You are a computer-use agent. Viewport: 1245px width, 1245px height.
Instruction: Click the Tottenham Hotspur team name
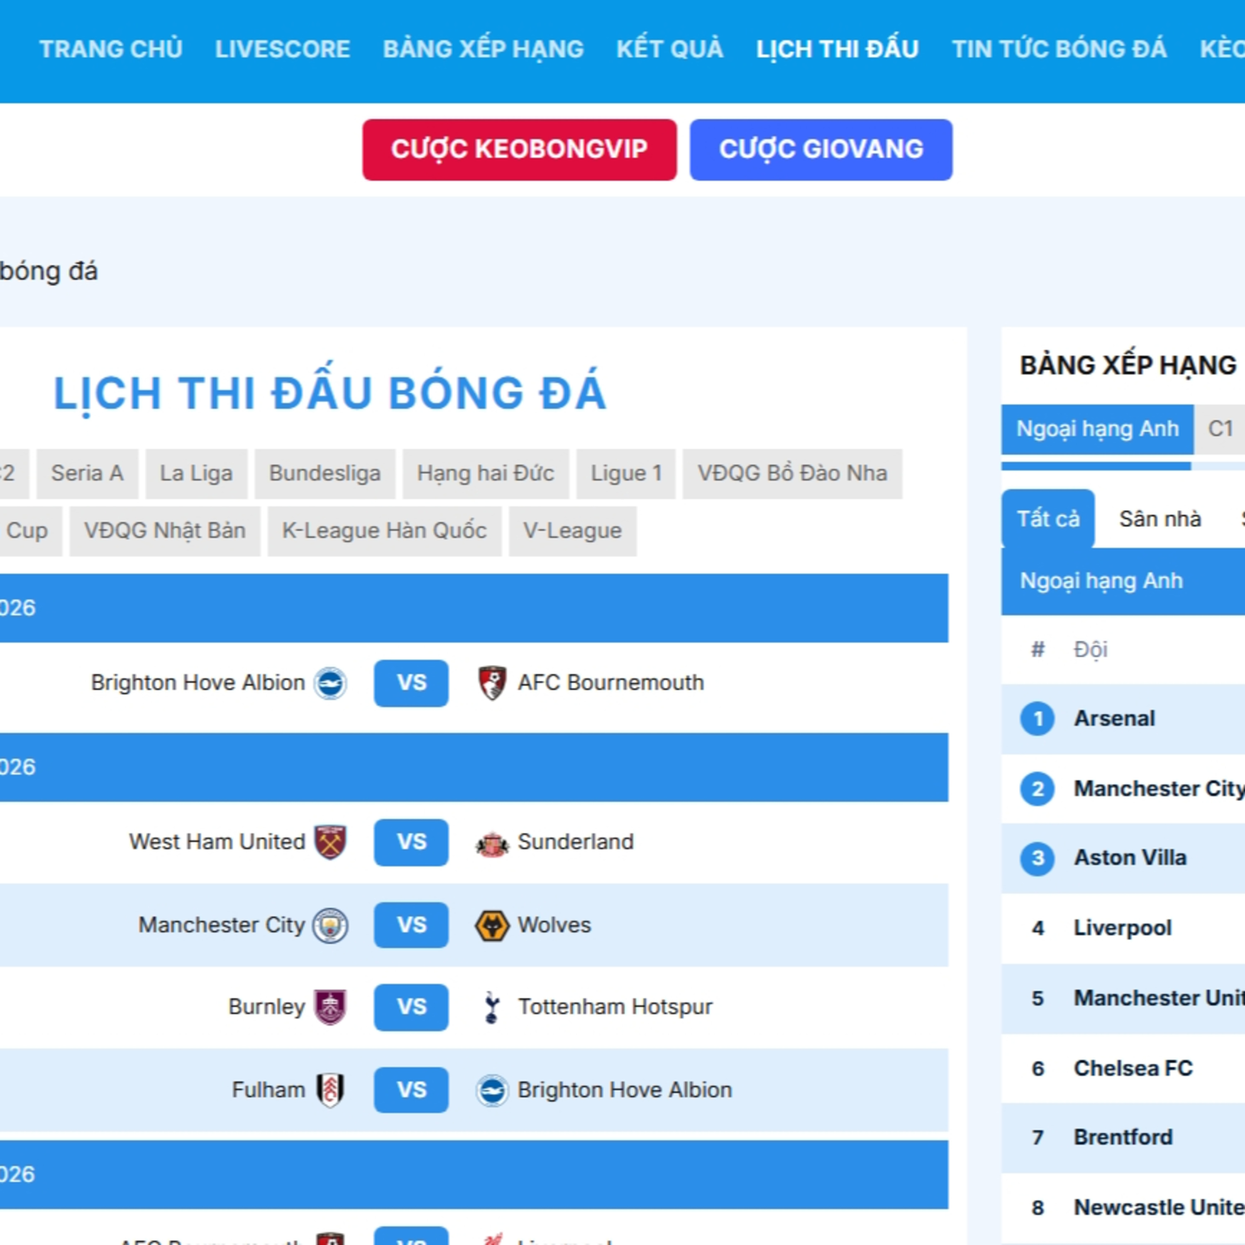pyautogui.click(x=615, y=1007)
